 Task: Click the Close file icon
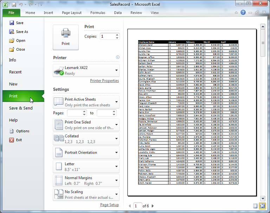(12, 49)
